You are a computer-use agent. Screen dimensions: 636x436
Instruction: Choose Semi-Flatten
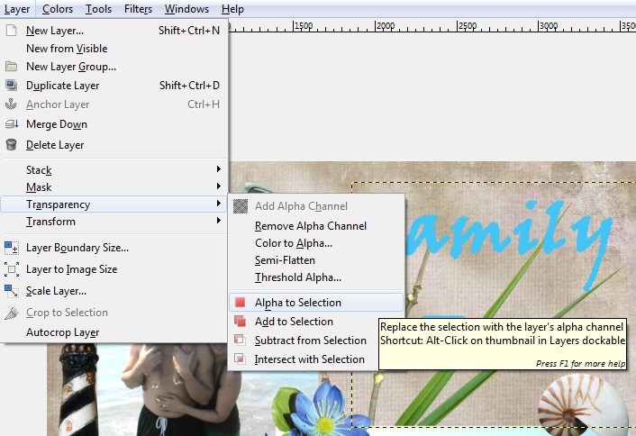316,260
